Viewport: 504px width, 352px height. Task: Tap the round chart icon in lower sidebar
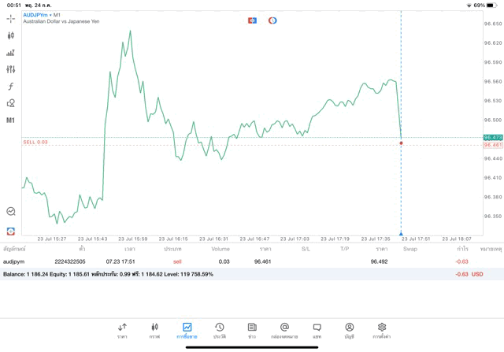click(x=10, y=211)
